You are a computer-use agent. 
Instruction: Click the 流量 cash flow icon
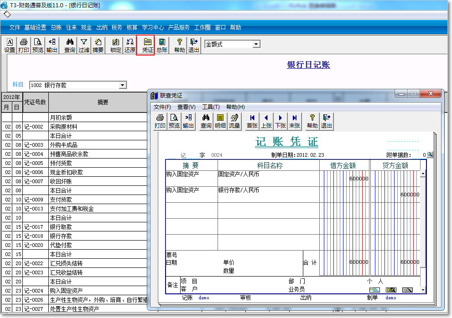click(234, 121)
